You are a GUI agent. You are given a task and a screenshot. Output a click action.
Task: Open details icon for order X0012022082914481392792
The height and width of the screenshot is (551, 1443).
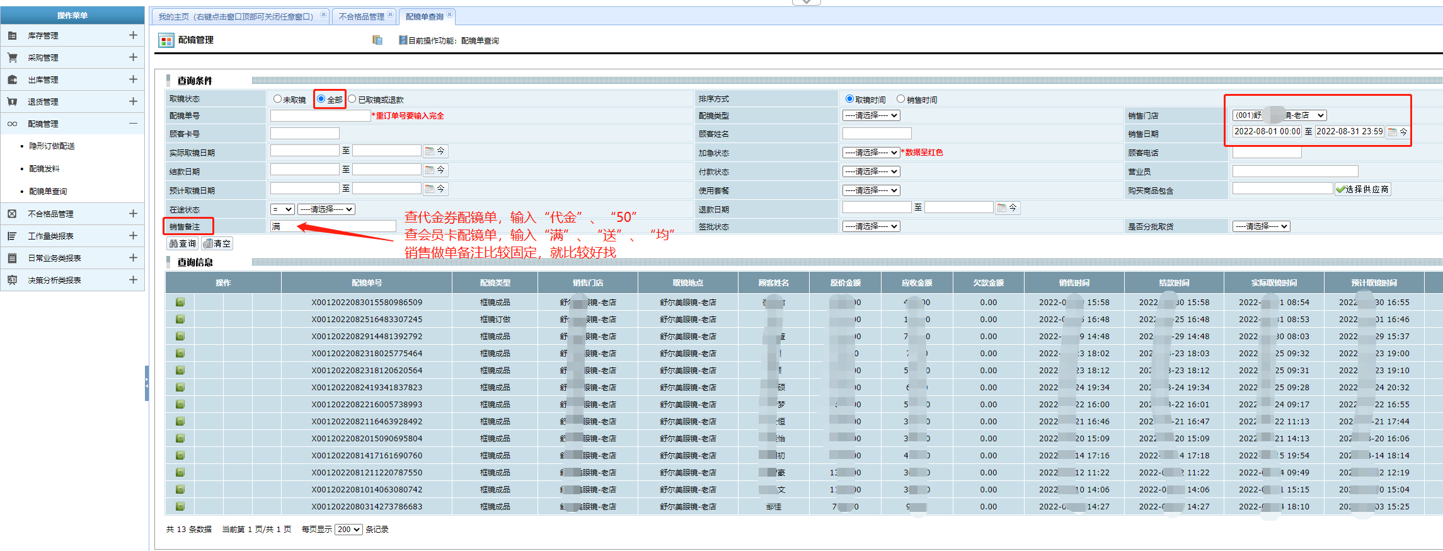click(180, 336)
